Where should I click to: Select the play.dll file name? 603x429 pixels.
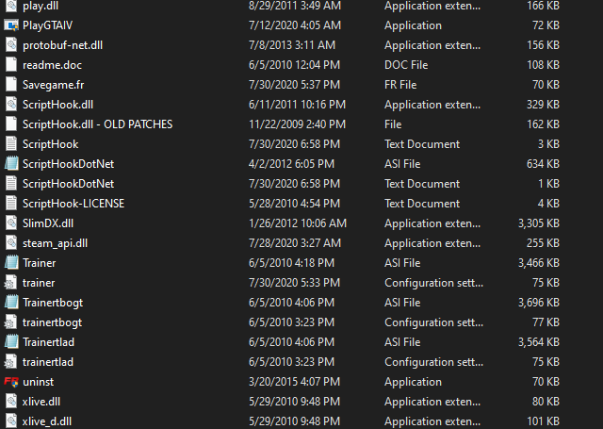[x=40, y=6]
